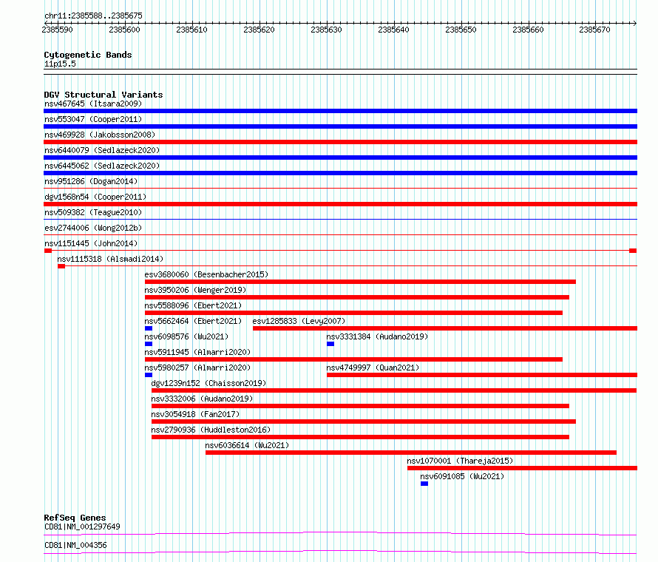658x562 pixels.
Task: Click the nsv5980257 (Almarri2020) label
Action: [x=197, y=368]
